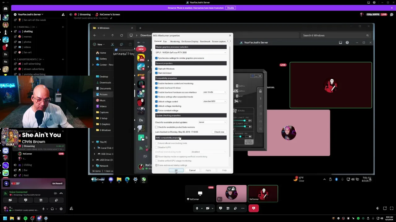396x222 pixels.
Task: Share your screen from voice panel
Action: point(26,200)
